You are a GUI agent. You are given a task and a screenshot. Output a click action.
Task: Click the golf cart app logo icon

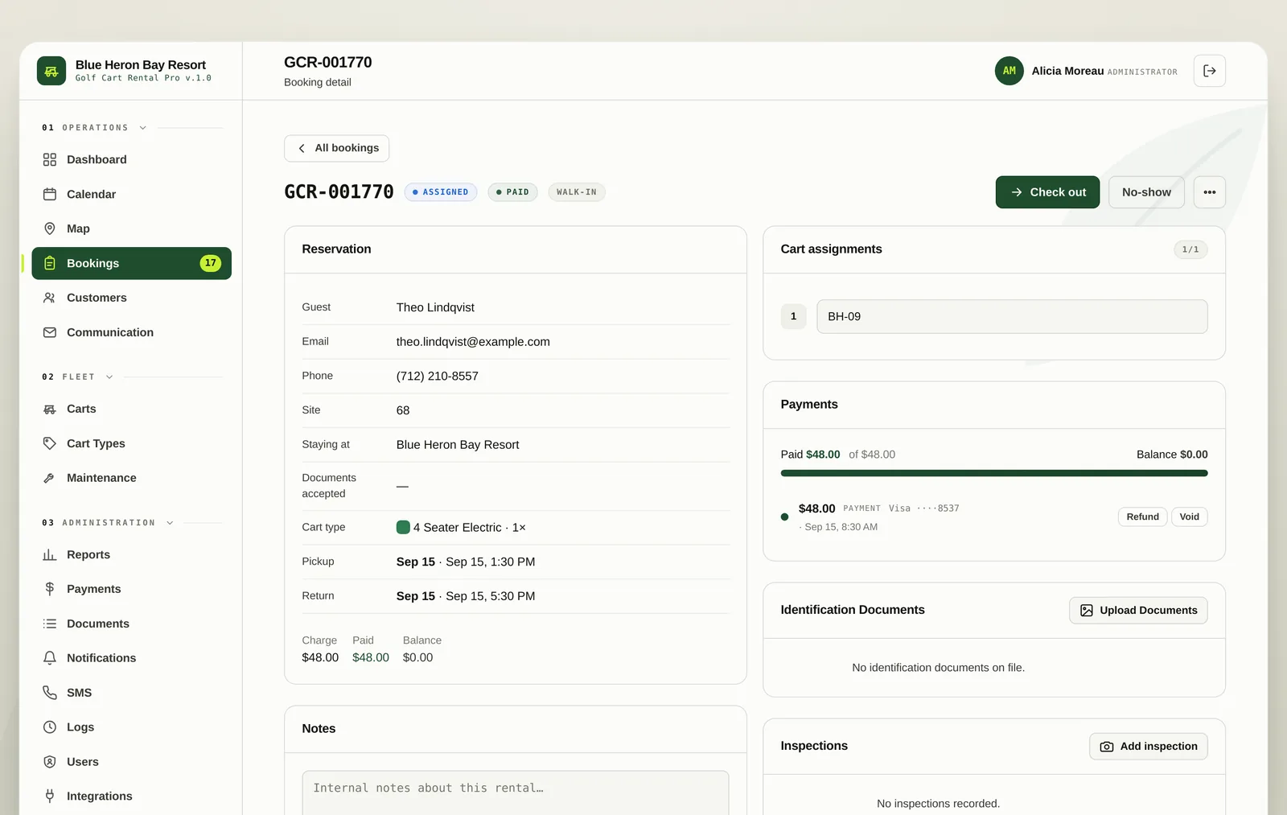(51, 71)
